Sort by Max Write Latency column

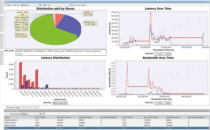154,117
